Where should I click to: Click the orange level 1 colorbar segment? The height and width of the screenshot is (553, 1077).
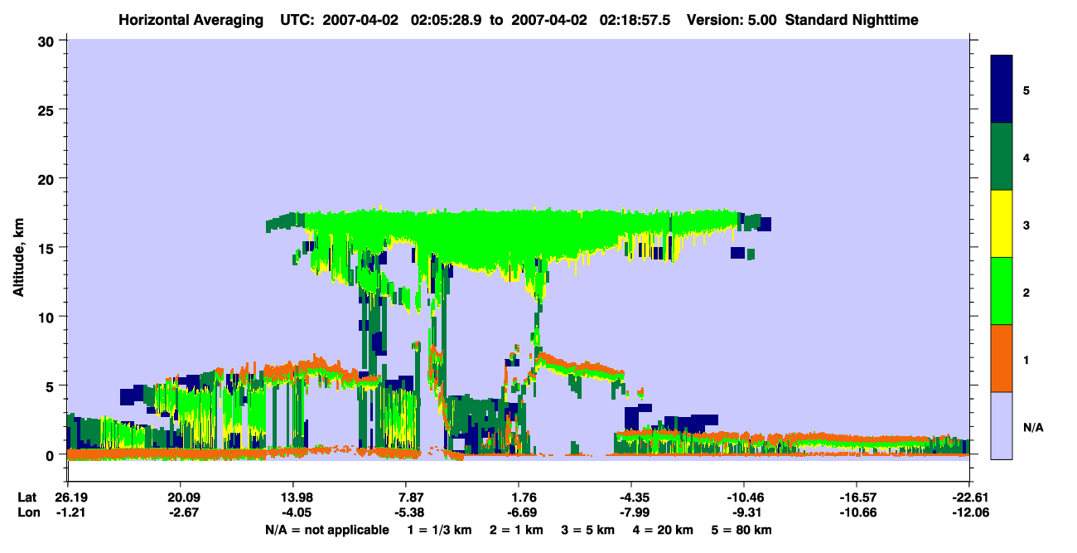tap(1002, 358)
